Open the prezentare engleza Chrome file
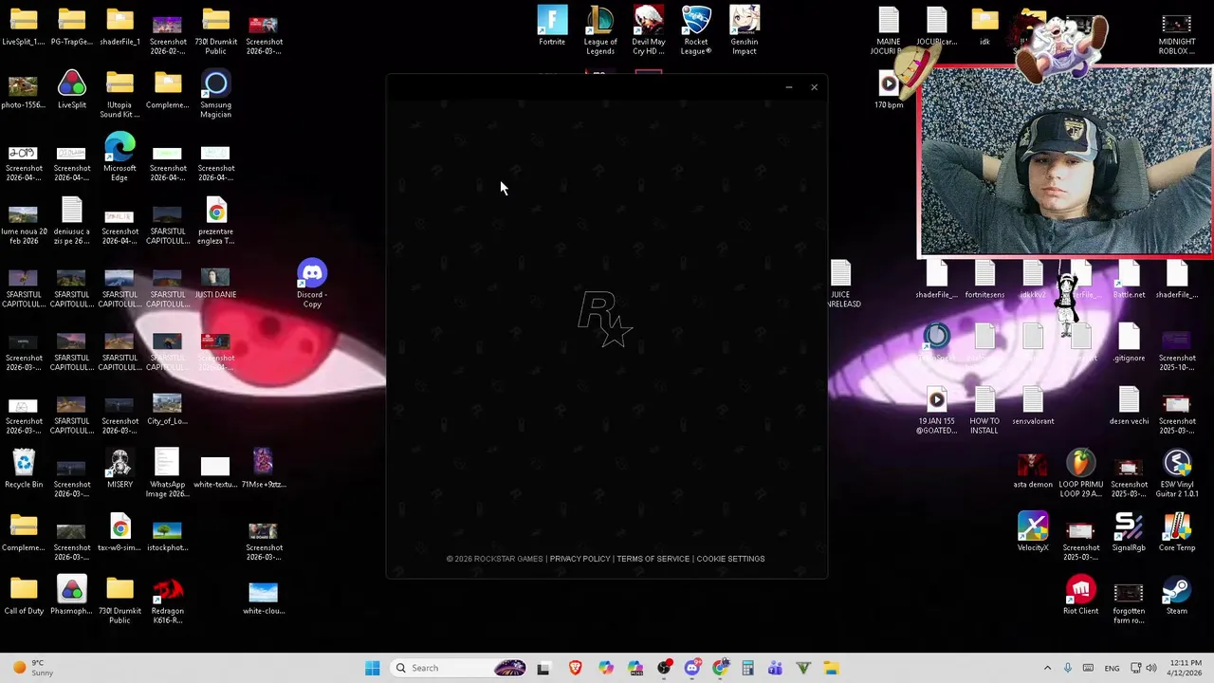Screen dimensions: 1214x683 [x=215, y=220]
